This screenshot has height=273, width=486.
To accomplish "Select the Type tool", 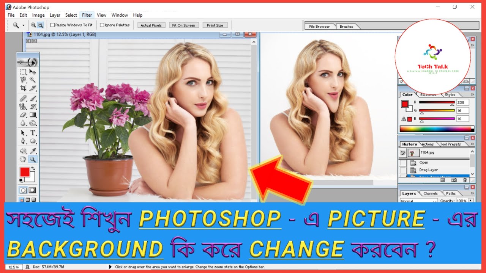I will point(33,133).
